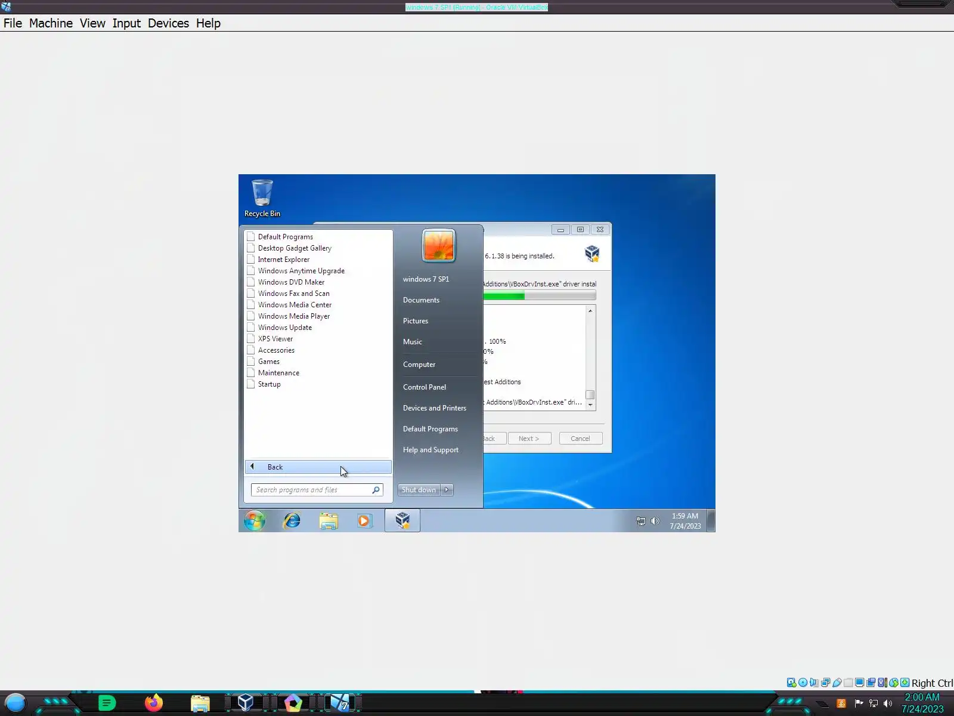Click the shared folders status icon

pyautogui.click(x=848, y=683)
